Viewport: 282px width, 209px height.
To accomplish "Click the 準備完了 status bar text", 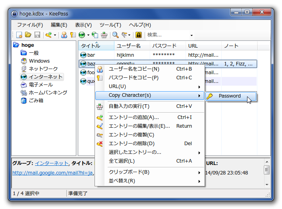I will click(x=77, y=194).
